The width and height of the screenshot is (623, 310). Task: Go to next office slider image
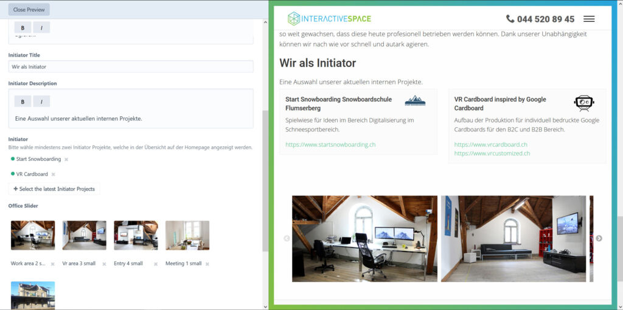point(599,238)
